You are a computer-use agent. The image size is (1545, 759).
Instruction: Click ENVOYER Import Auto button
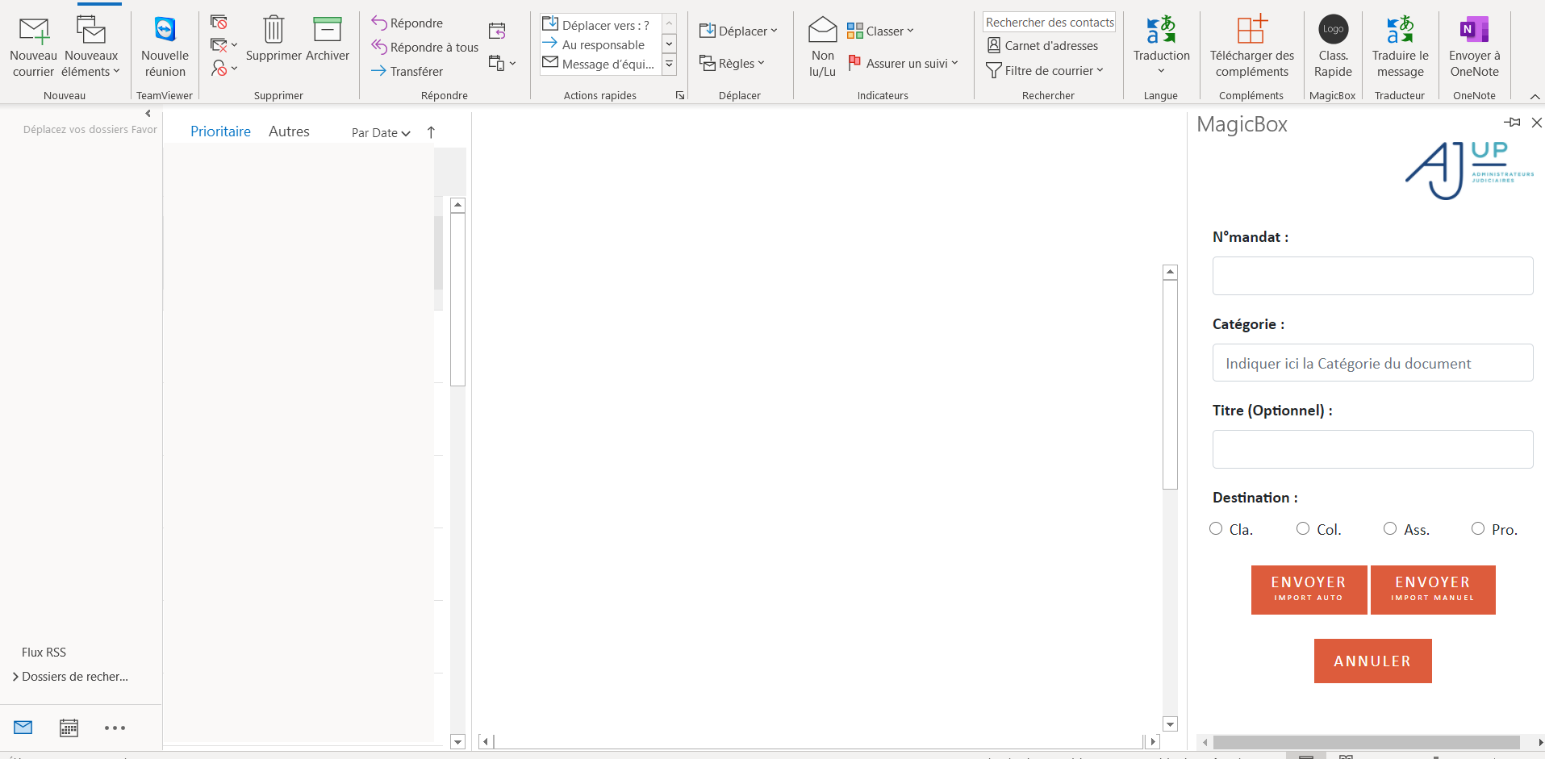(1309, 590)
